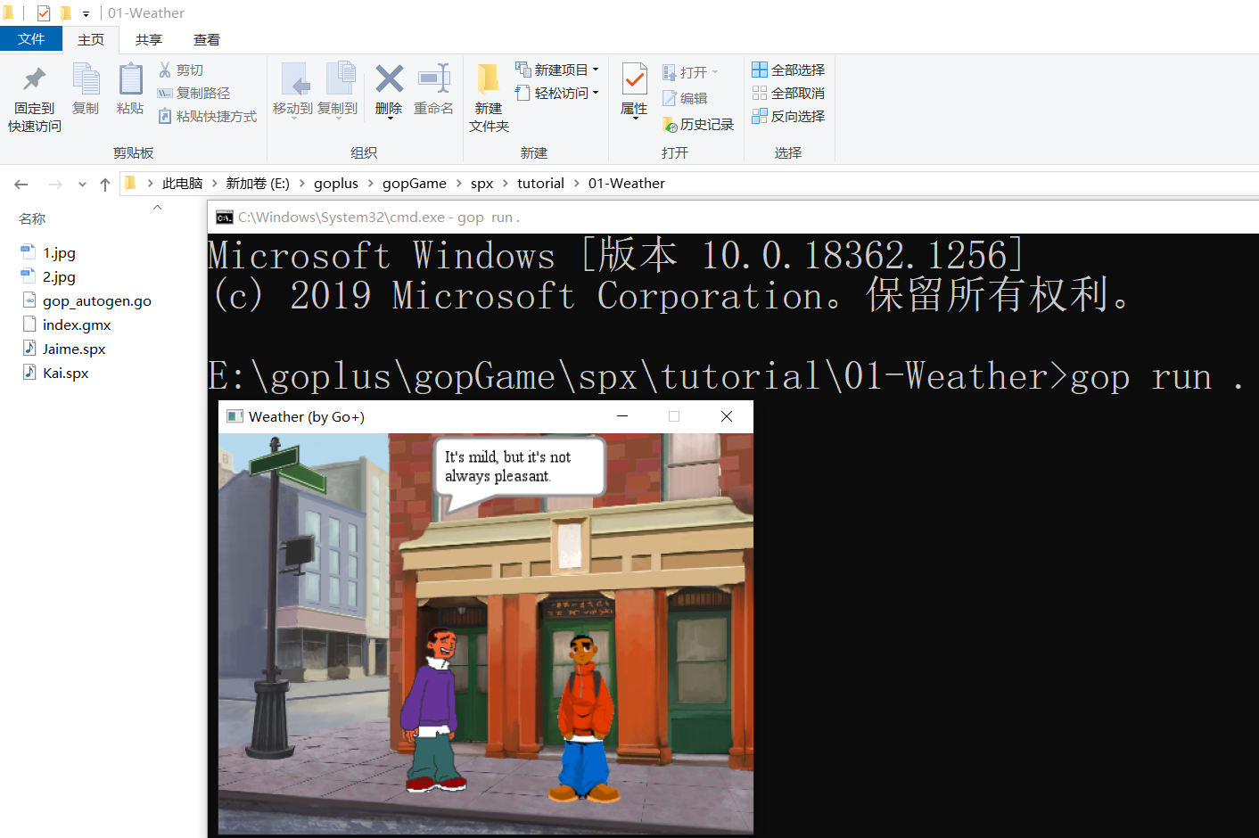1259x838 pixels.
Task: Click the purple-sweater character sprite
Action: 435,710
